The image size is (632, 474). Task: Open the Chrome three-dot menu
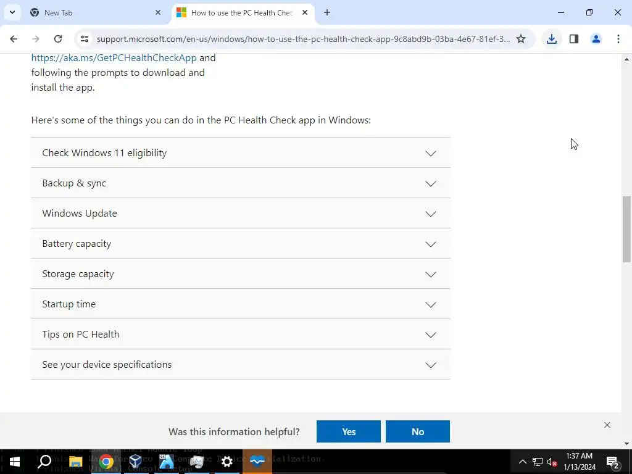[x=618, y=39]
